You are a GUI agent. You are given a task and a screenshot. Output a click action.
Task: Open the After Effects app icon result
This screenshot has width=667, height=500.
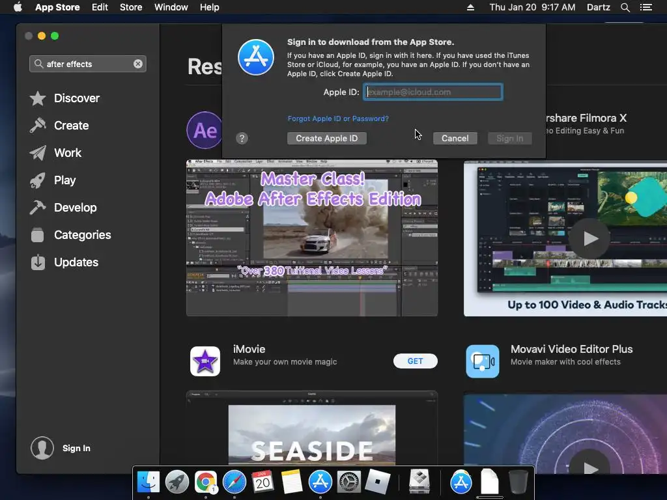(x=205, y=130)
